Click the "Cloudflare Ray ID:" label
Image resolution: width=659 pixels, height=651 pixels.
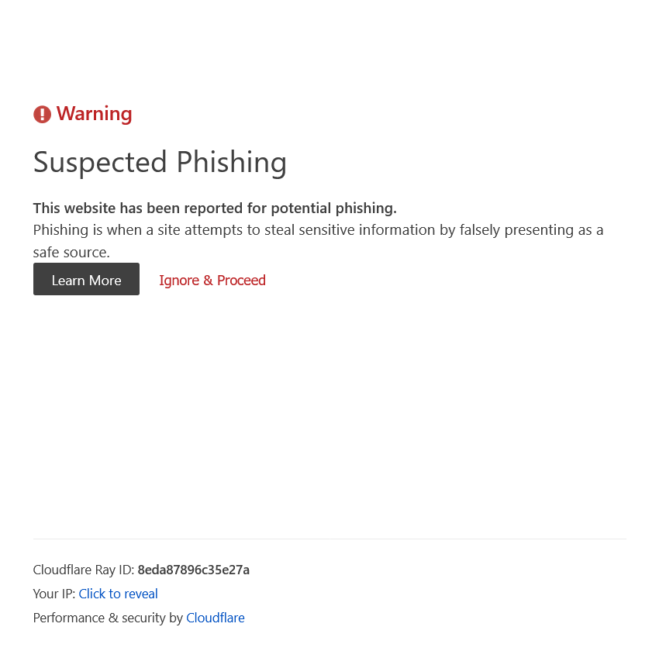[x=84, y=570]
